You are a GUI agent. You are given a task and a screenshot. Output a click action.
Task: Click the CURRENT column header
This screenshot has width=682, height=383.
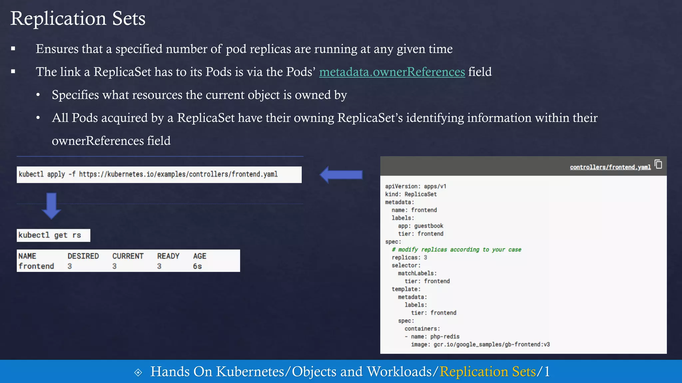[128, 256]
